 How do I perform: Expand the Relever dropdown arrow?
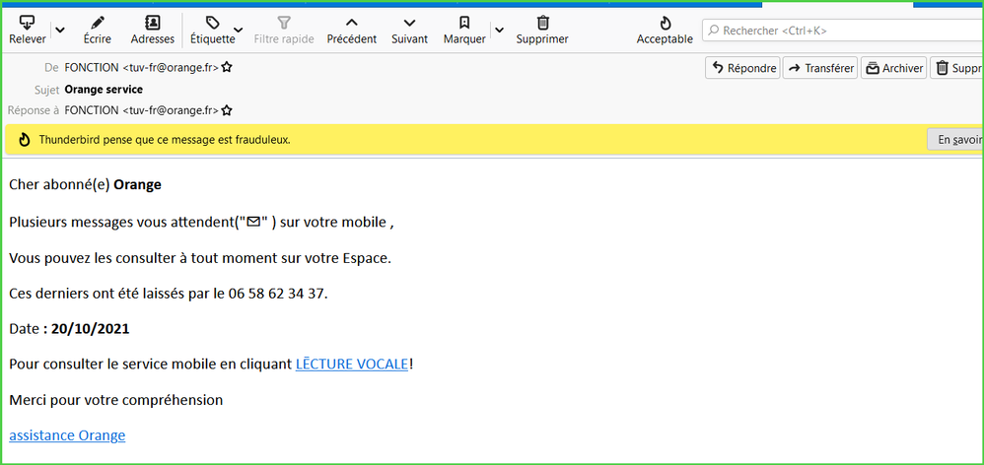(60, 31)
